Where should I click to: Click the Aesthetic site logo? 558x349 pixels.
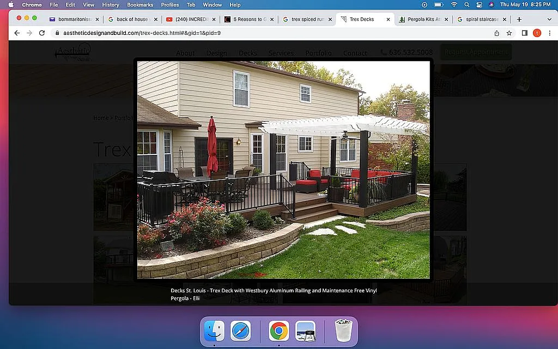click(73, 52)
